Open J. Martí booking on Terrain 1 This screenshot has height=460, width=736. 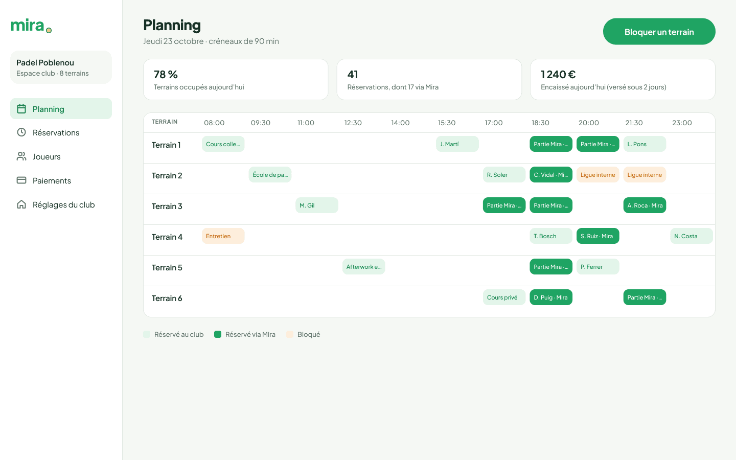pos(457,144)
